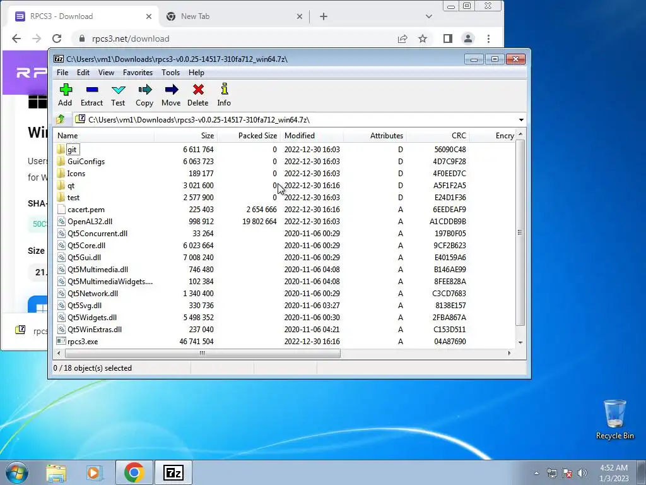
Task: Open the Help menu
Action: [x=197, y=73]
